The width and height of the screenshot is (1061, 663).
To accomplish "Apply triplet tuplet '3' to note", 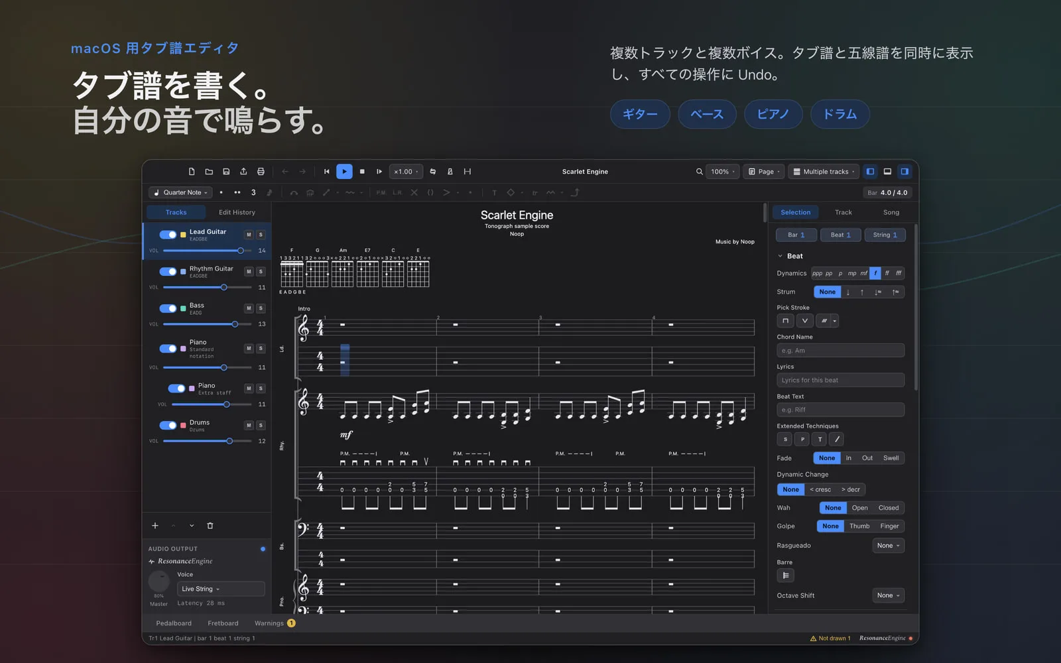I will point(253,193).
